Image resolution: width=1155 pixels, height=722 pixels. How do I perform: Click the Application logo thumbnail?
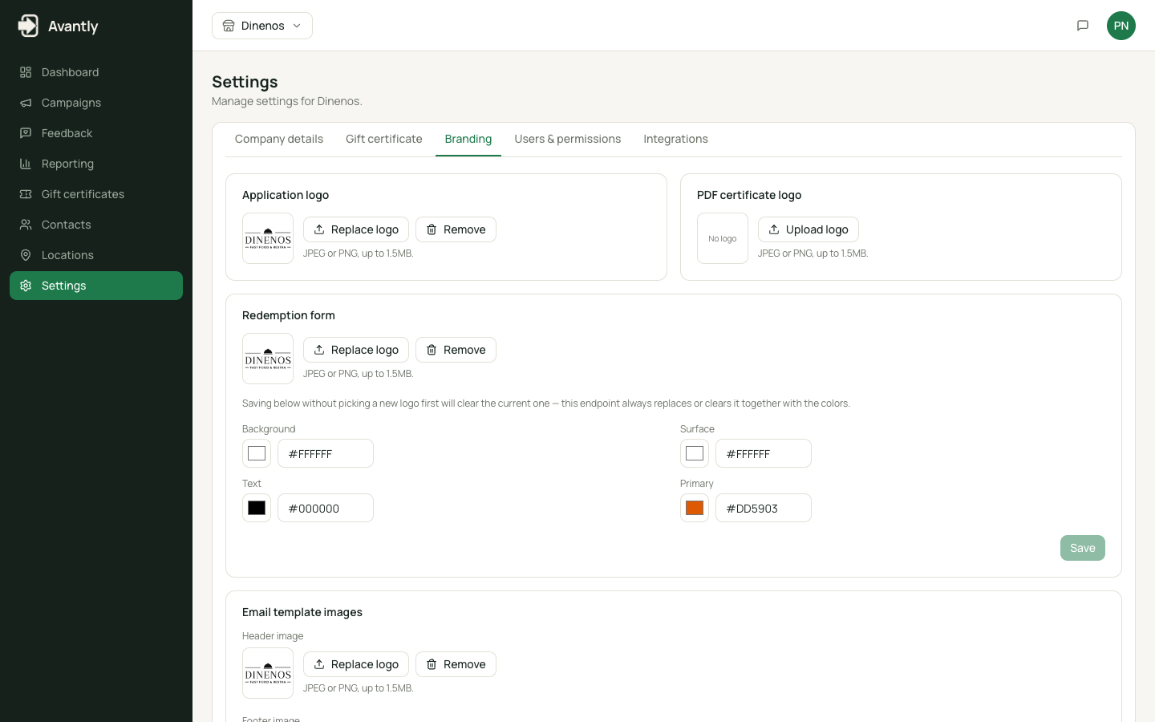268,238
